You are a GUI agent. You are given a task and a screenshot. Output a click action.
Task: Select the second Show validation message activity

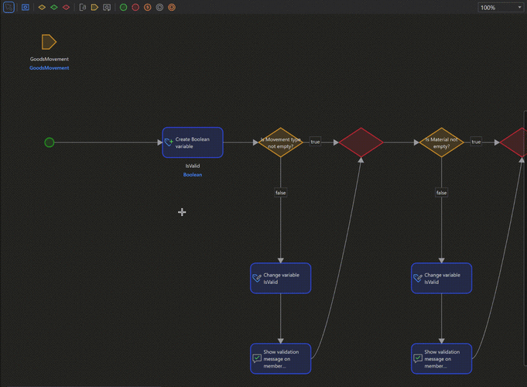(441, 358)
